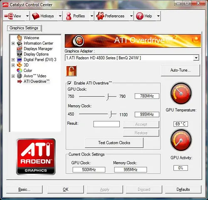Viewport: 208px width, 200px height.
Task: Select the 3D settings icon
Action: tap(20, 65)
